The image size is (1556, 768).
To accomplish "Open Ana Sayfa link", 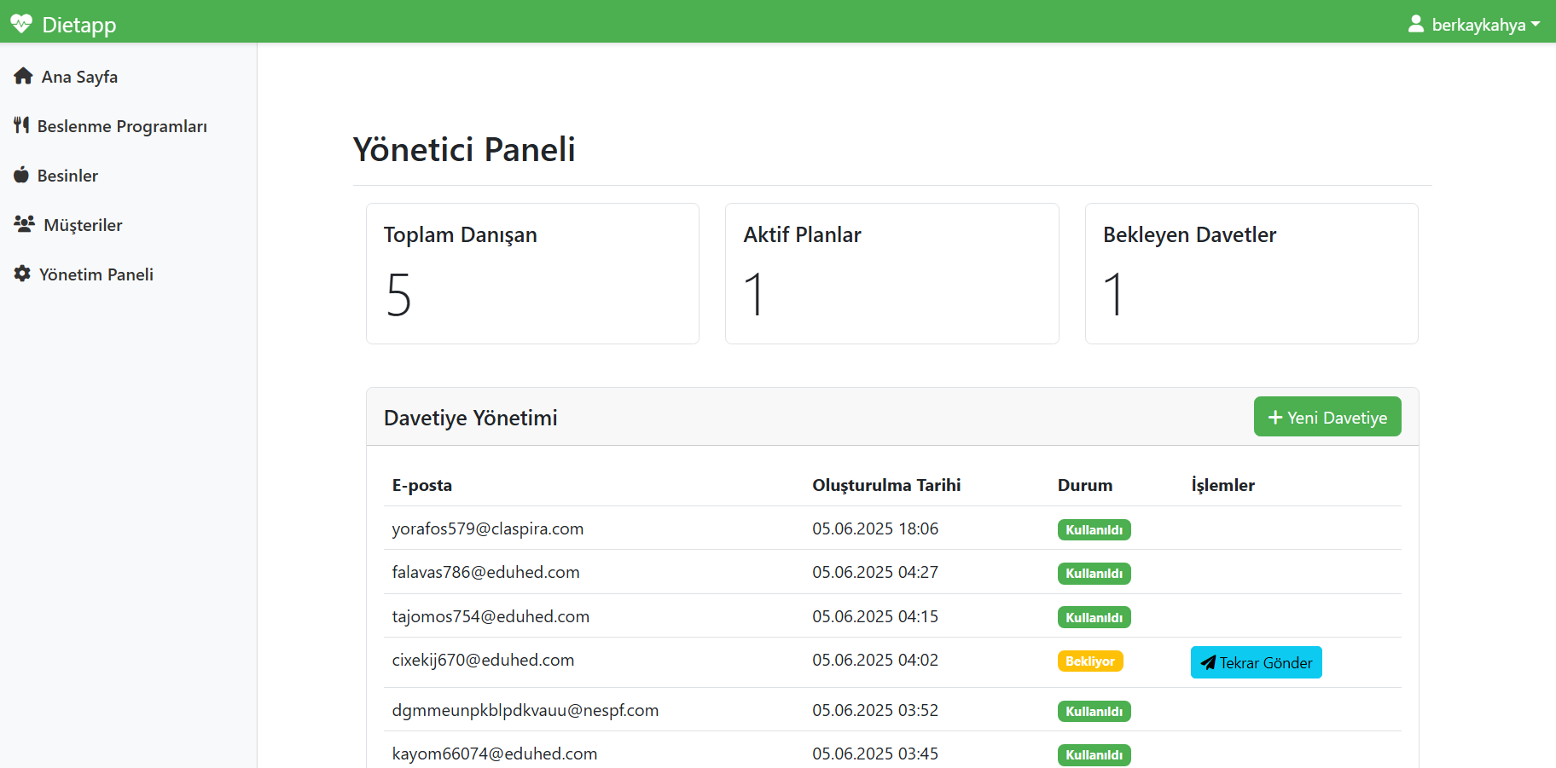I will [78, 76].
